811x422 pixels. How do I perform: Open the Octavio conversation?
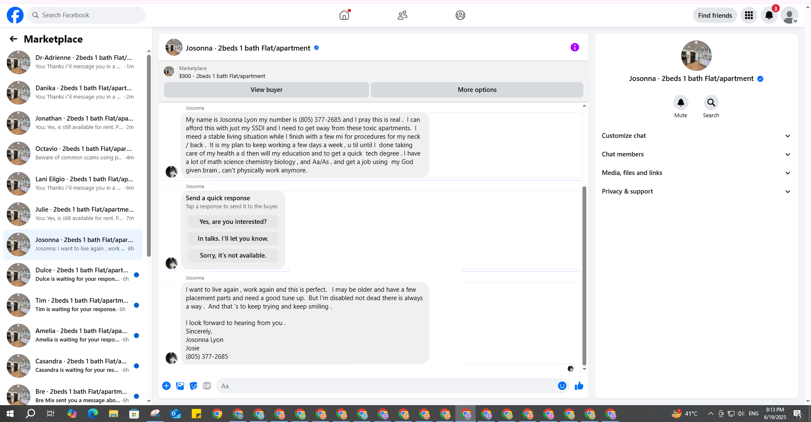pyautogui.click(x=73, y=153)
